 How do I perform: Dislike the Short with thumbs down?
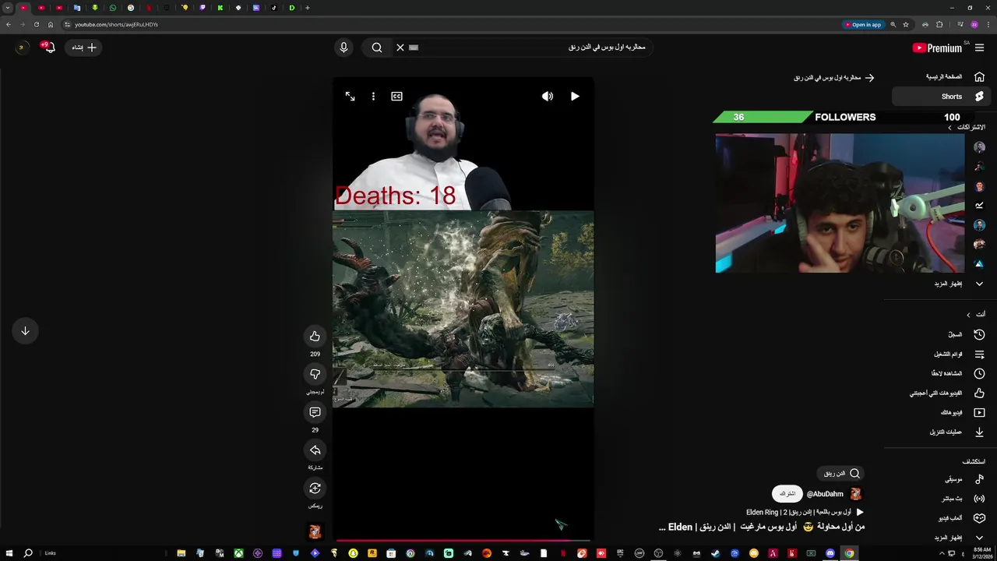click(x=315, y=374)
